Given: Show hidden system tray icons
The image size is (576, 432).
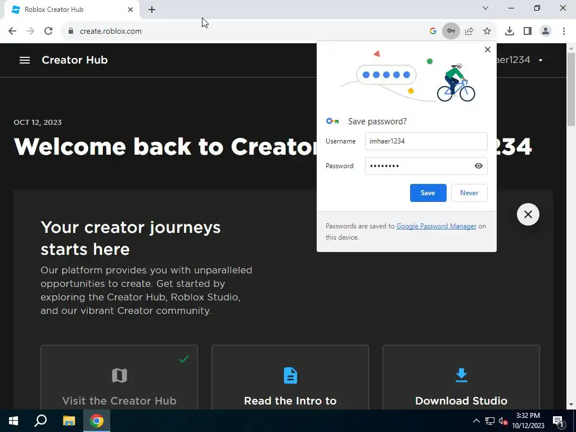Looking at the screenshot, I should (x=476, y=421).
